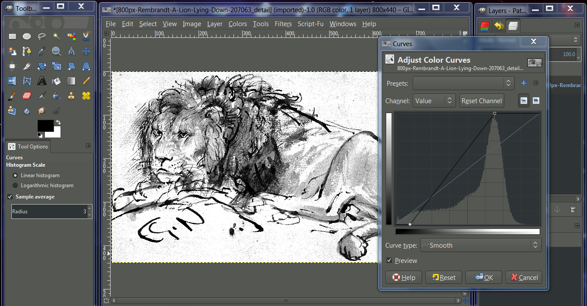Activate the Zoom magnifier tool
Screen dimensions: 587x306
coord(57,51)
